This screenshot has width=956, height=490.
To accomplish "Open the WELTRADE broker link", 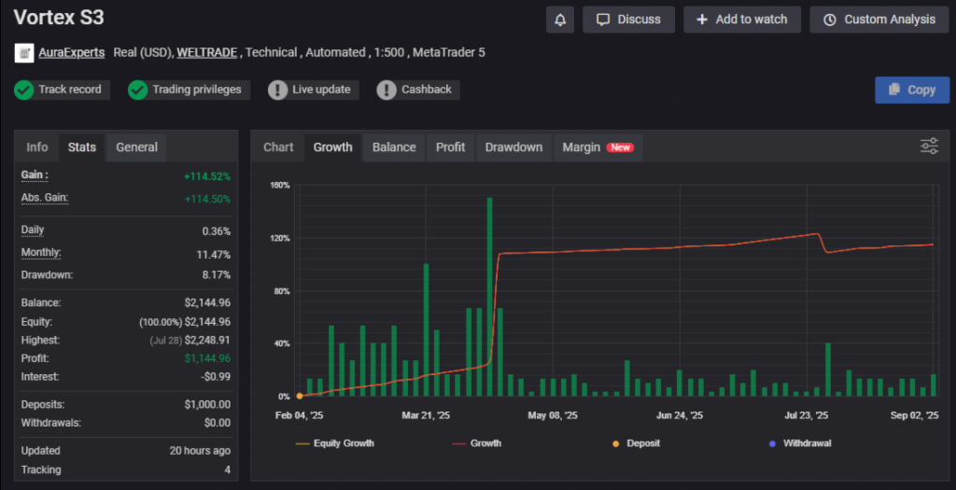I will pyautogui.click(x=208, y=53).
